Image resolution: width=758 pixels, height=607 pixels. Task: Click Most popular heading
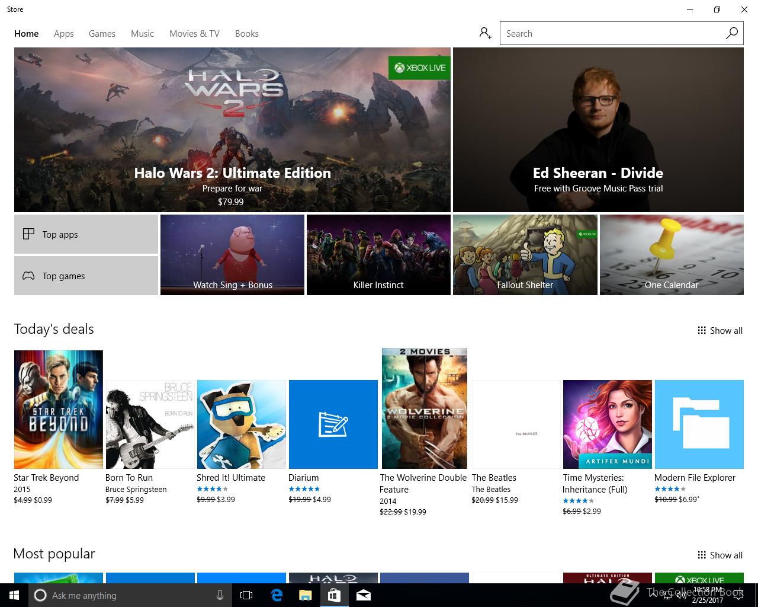click(54, 554)
